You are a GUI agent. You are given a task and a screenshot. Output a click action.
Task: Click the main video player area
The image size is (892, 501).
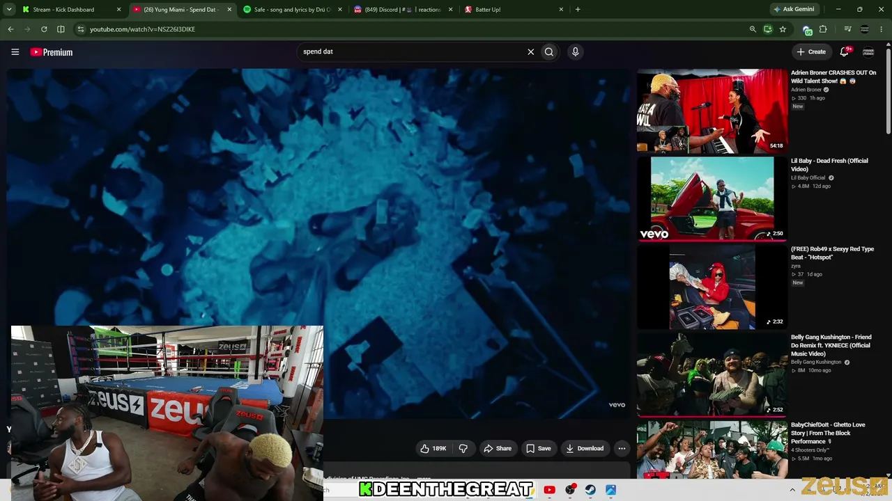coord(319,244)
